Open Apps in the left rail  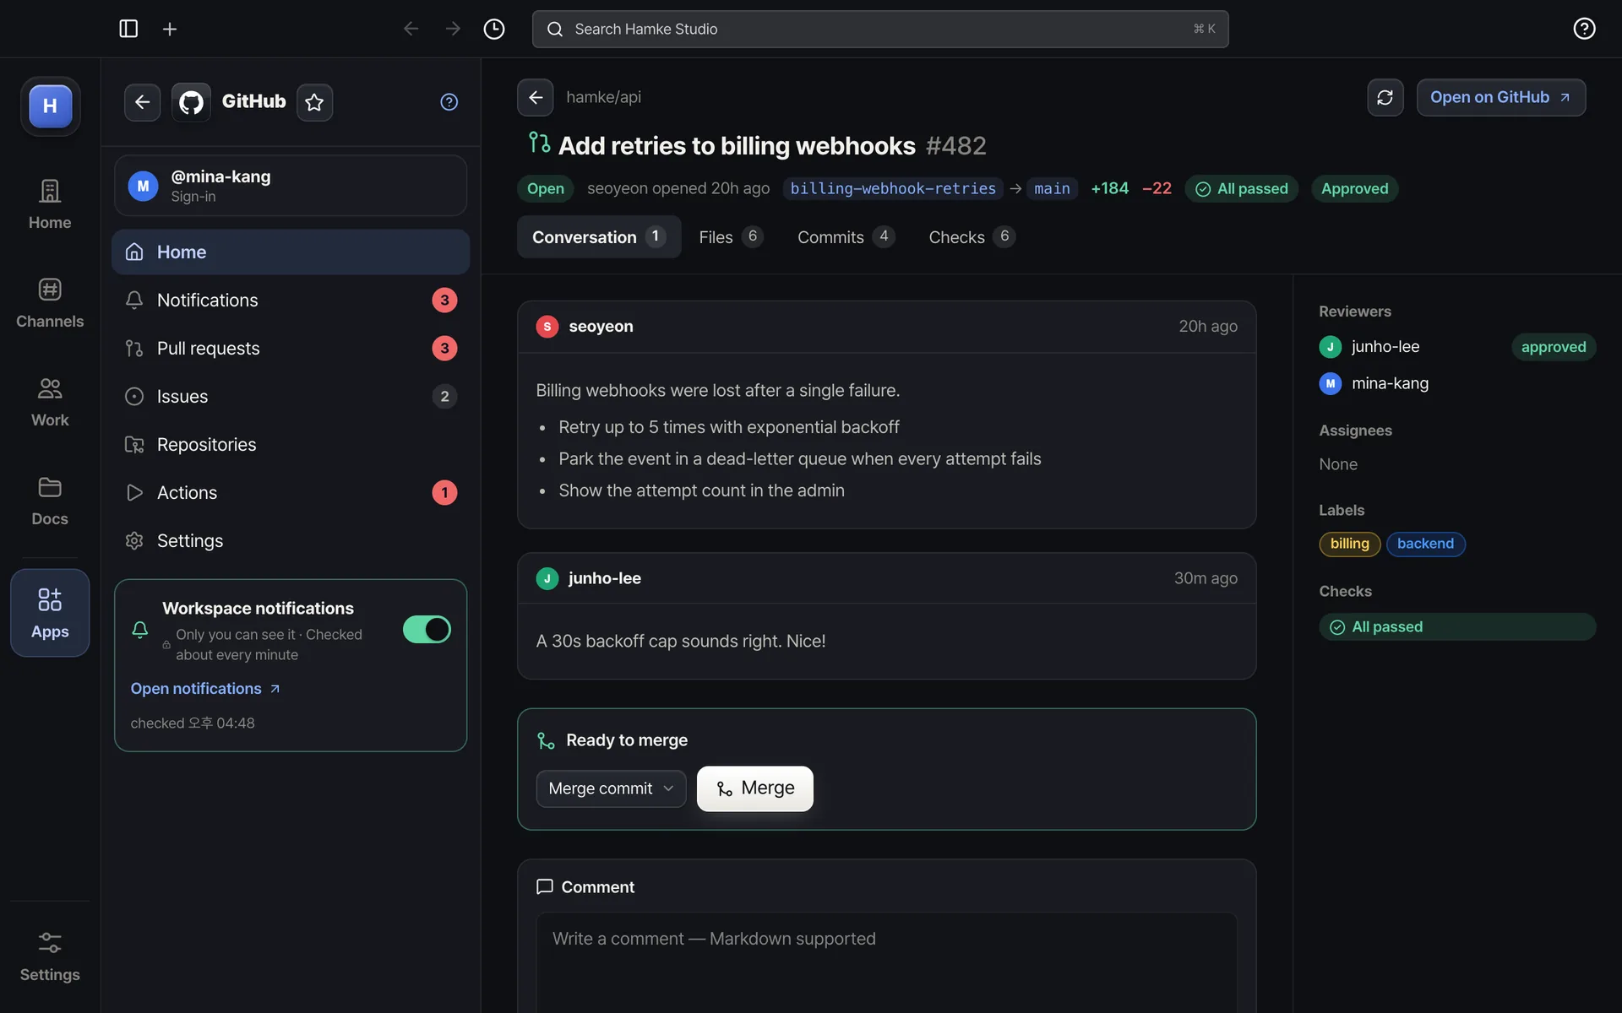50,613
